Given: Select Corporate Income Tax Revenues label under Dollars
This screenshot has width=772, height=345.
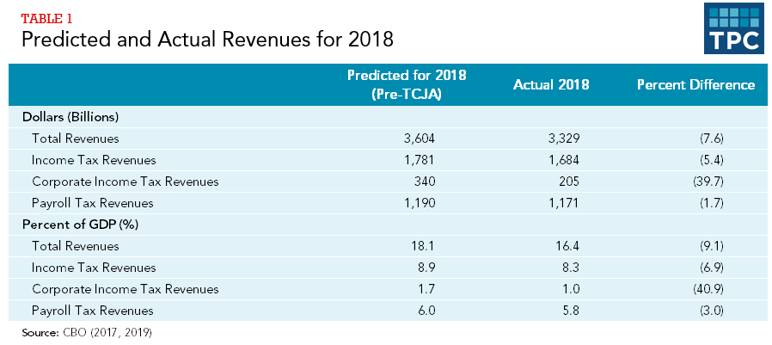Looking at the screenshot, I should (125, 182).
